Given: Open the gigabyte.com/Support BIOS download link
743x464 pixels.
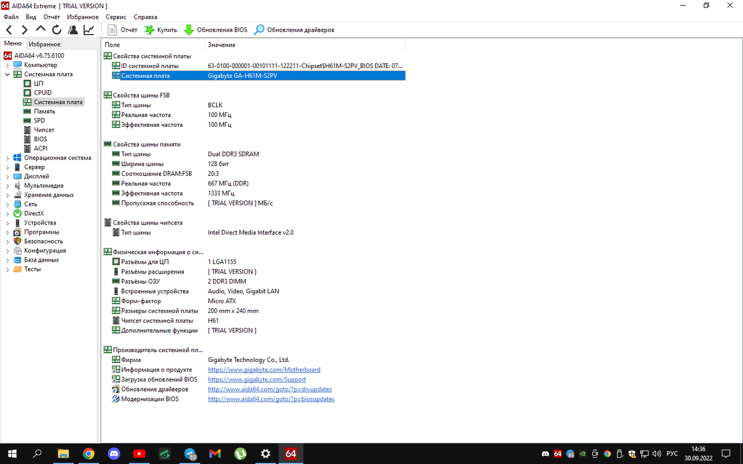Looking at the screenshot, I should pyautogui.click(x=257, y=379).
